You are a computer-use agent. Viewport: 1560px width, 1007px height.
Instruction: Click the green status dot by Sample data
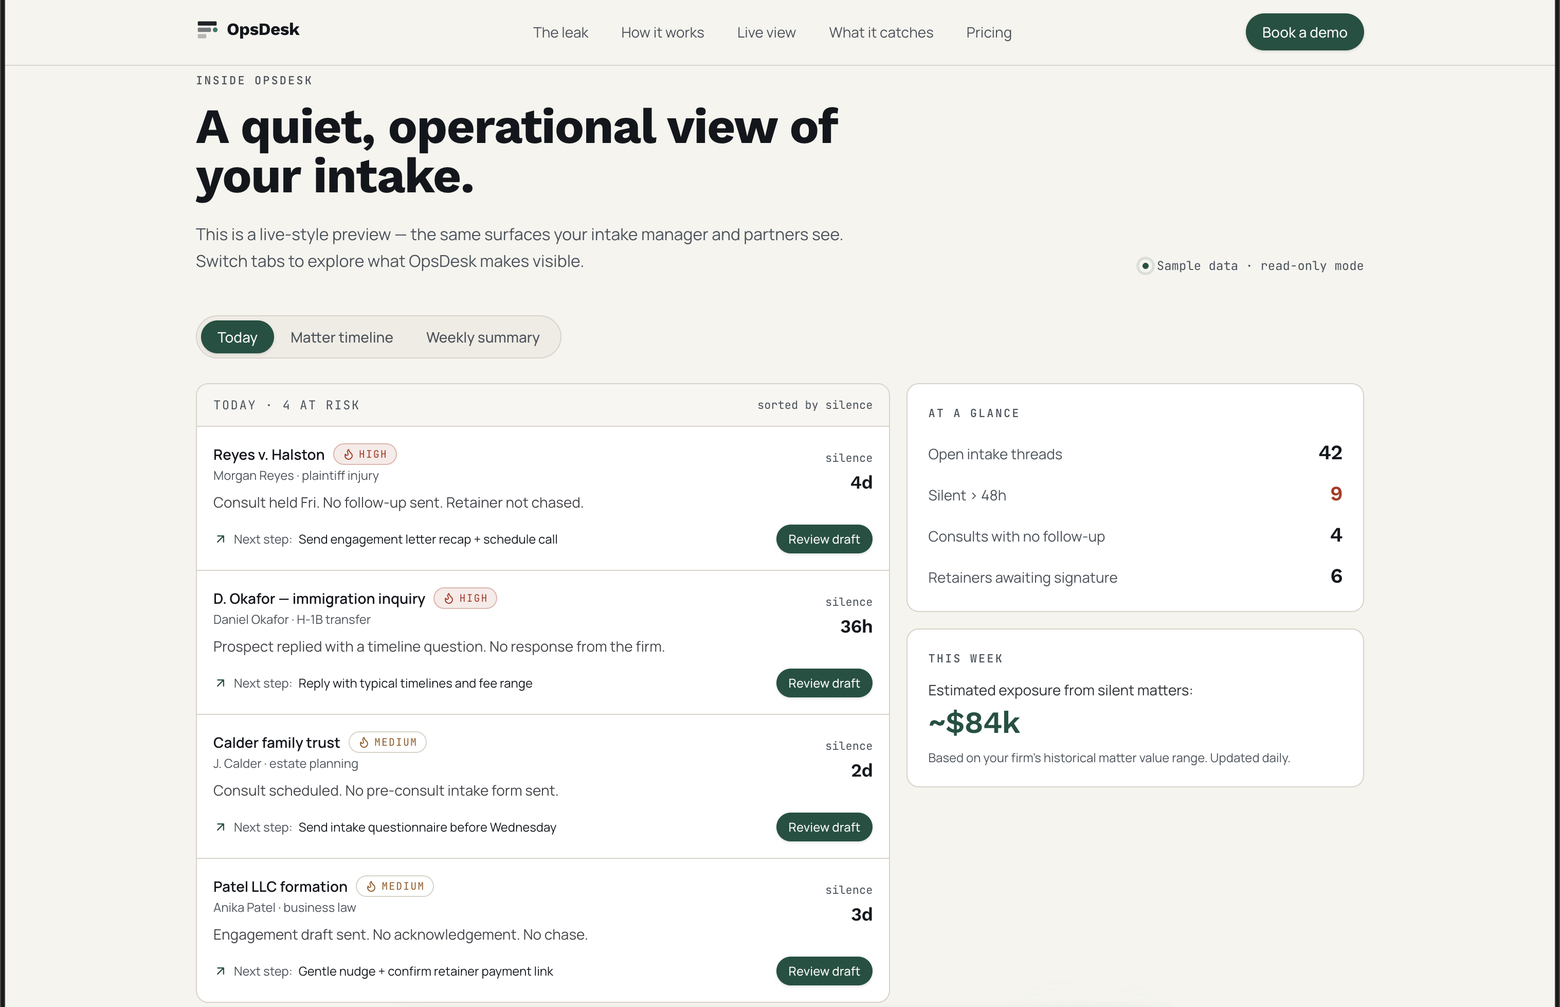point(1145,265)
